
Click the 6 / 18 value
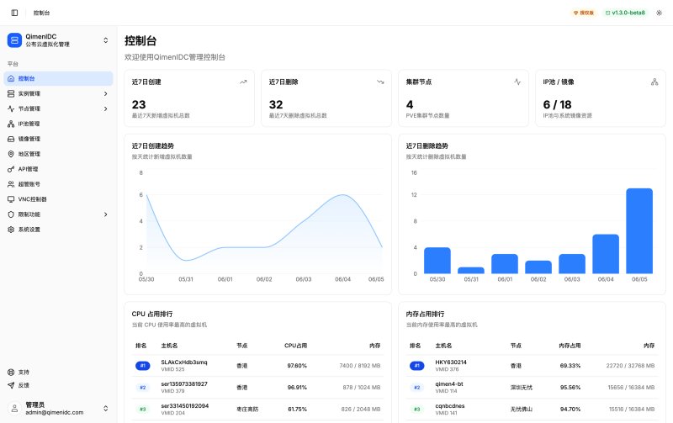[x=557, y=104]
